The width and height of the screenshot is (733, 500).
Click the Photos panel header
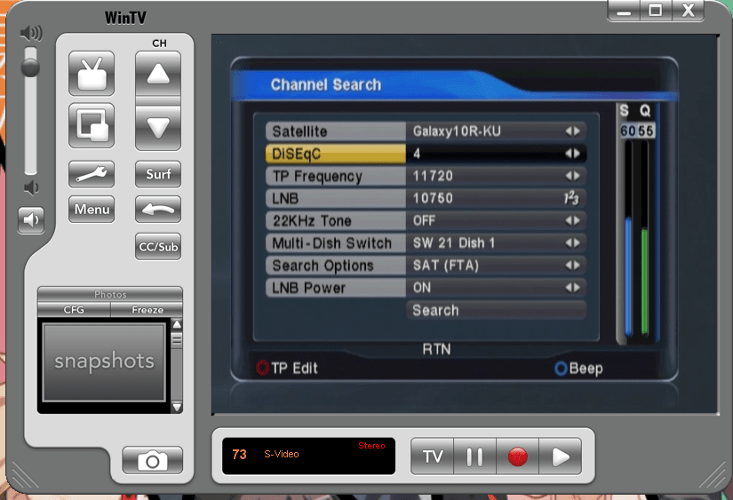110,294
